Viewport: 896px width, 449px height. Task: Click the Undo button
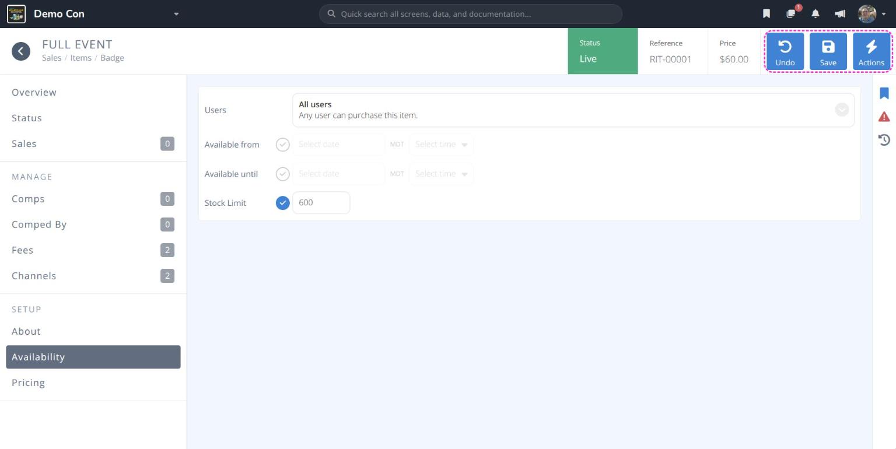[785, 51]
